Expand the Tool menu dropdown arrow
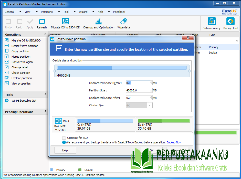The width and height of the screenshot is (241, 179). pyautogui.click(x=75, y=12)
